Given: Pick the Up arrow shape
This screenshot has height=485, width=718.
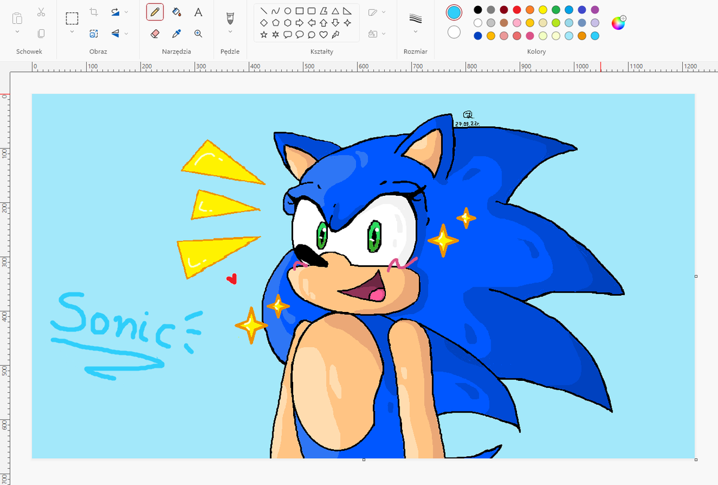Looking at the screenshot, I should pyautogui.click(x=324, y=23).
